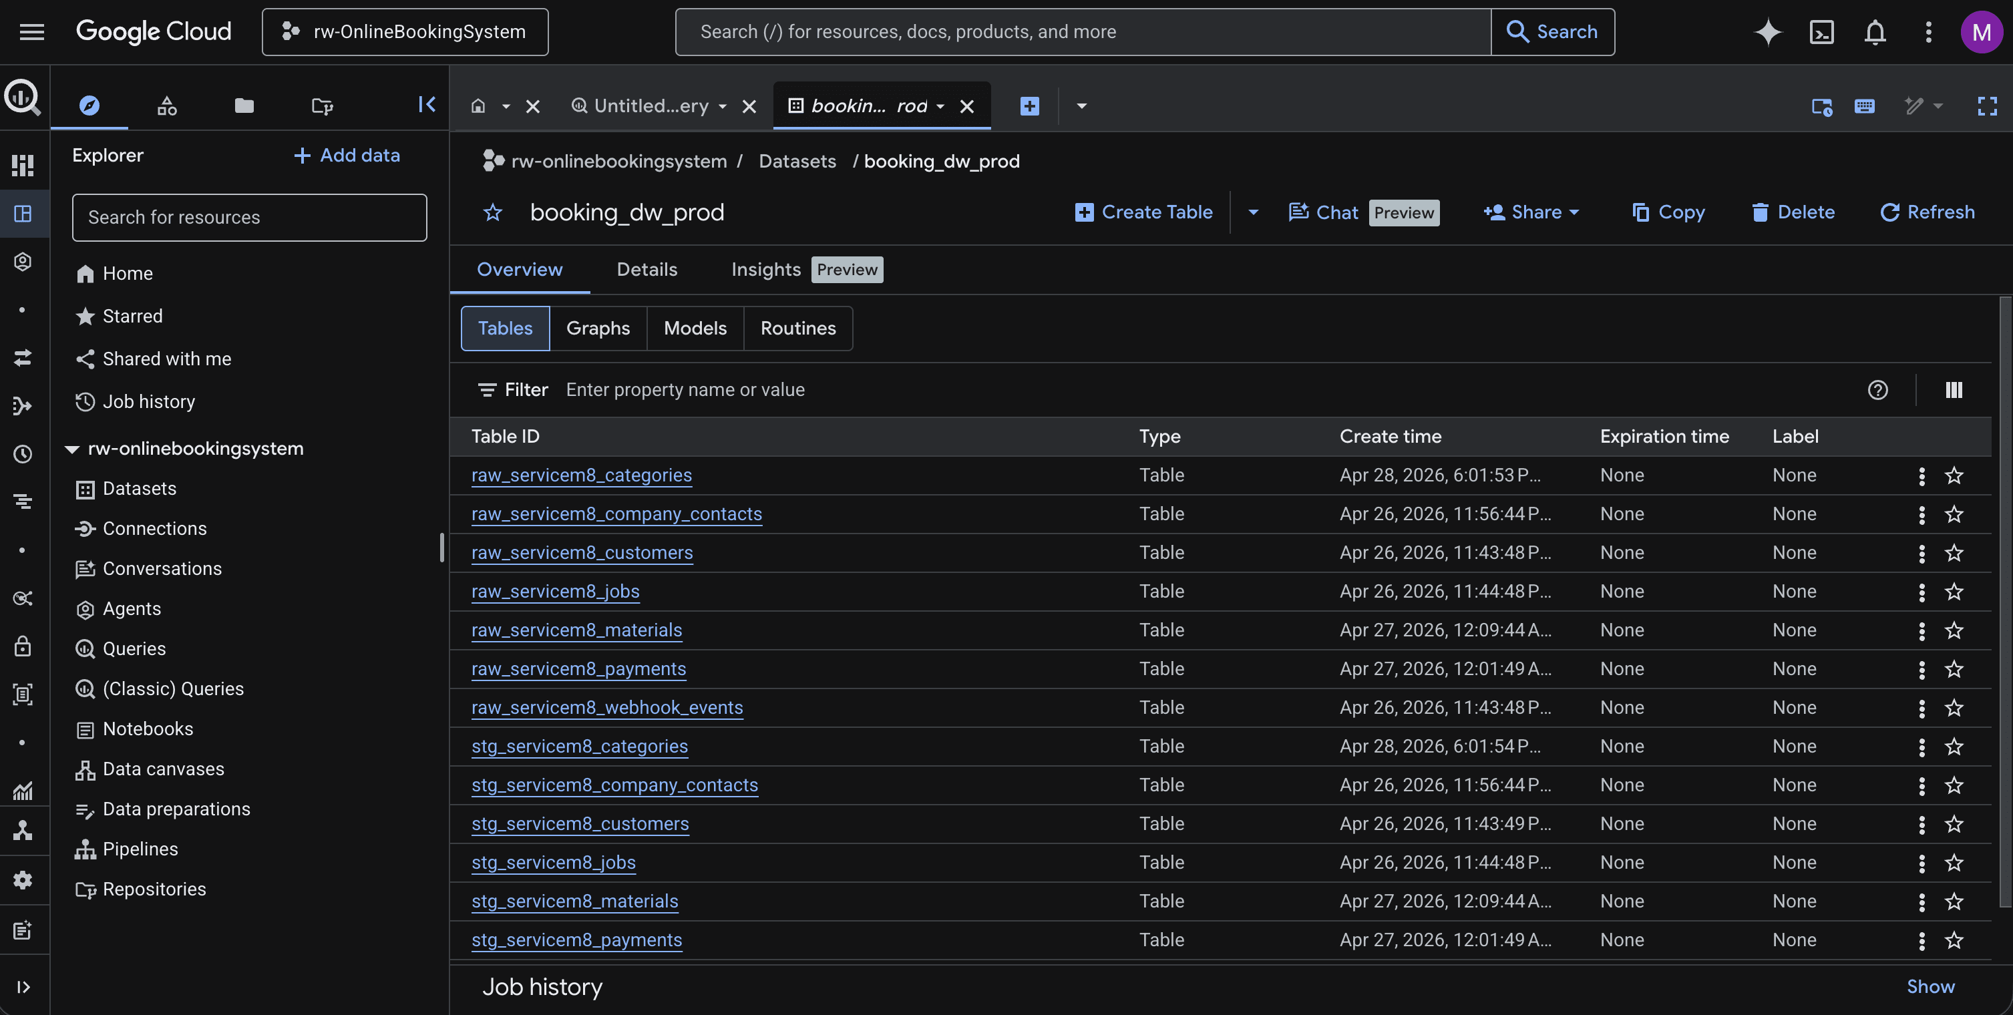
Task: Open dropdown arrow on Untitled query tab
Action: 722,106
